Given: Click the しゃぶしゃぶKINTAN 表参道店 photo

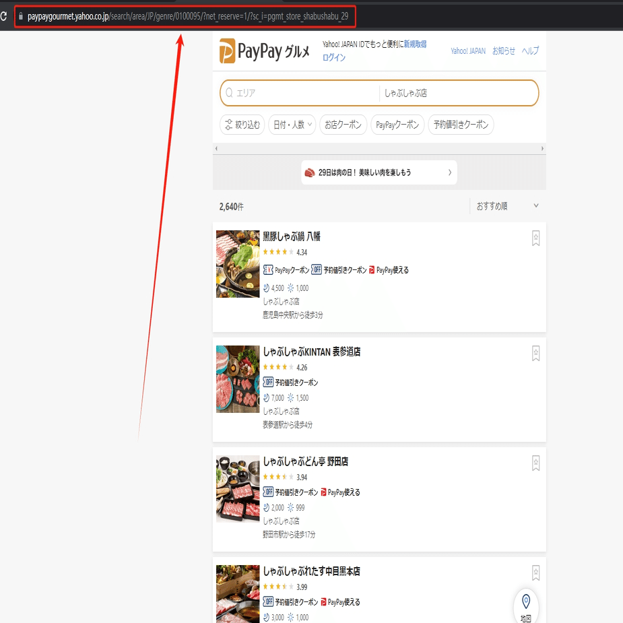Looking at the screenshot, I should coord(238,379).
